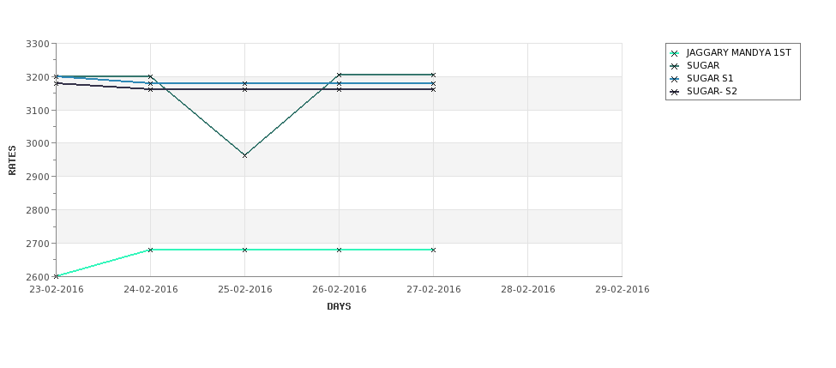Select the SUGAR data point on 25-02-2016
836x368 pixels.
click(244, 155)
